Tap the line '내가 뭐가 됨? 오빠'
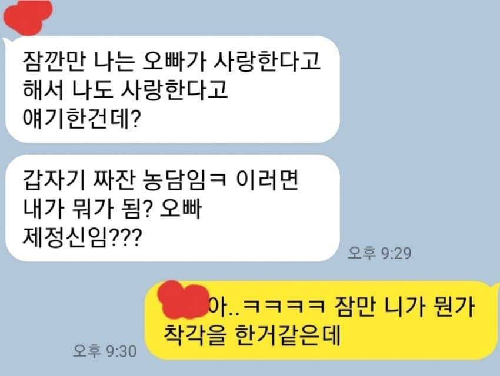This screenshot has height=376, width=500. click(x=112, y=209)
